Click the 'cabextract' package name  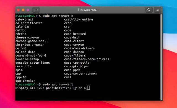pos(24,19)
